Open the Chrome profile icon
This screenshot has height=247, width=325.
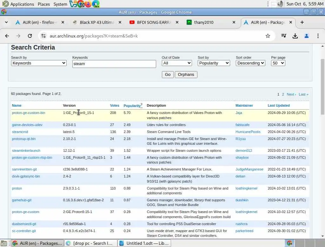(x=307, y=36)
